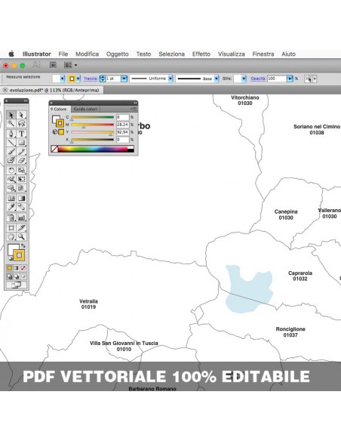Click the stroke weight stepper arrows

click(x=103, y=79)
